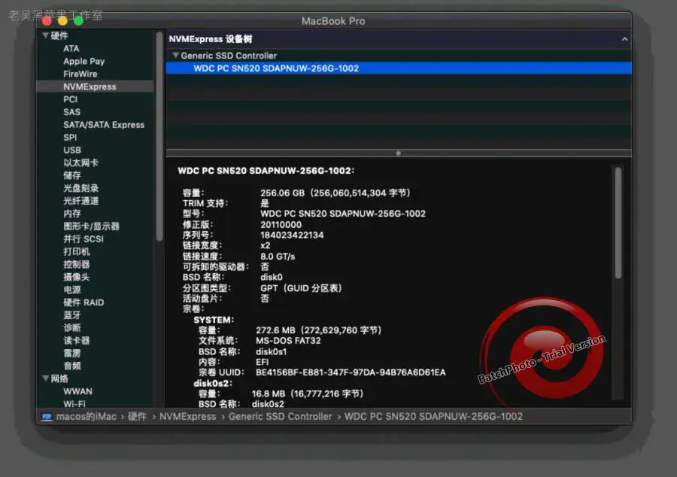Click the details title WDC PC SN520 SDAPNUW-256G-1002:
This screenshot has width=677, height=477.
click(266, 171)
